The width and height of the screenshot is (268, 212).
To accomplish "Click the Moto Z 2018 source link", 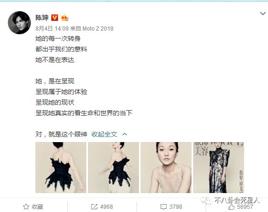I will (x=98, y=29).
